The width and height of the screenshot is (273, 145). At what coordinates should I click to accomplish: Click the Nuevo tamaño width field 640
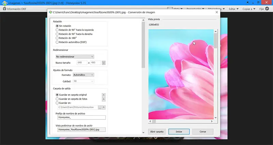[x=82, y=63]
